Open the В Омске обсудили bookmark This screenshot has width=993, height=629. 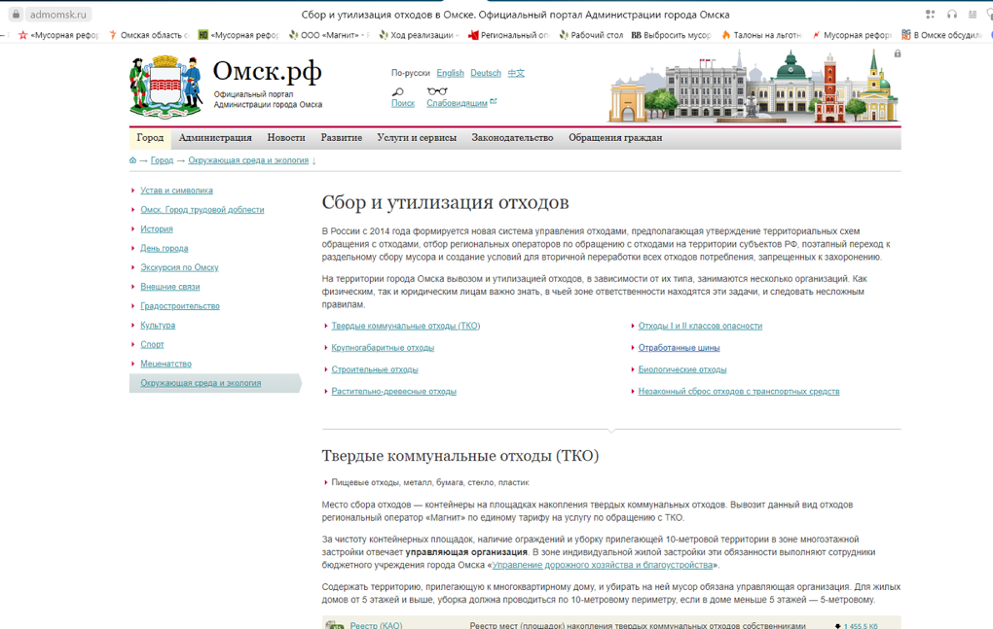941,35
